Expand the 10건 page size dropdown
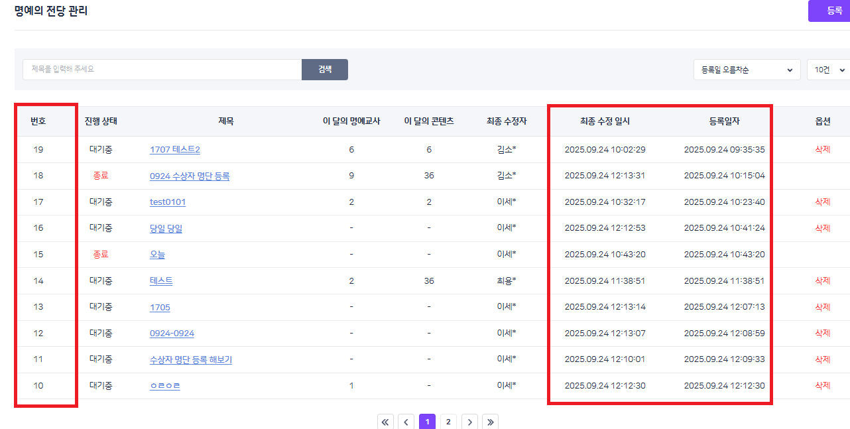 [x=829, y=70]
